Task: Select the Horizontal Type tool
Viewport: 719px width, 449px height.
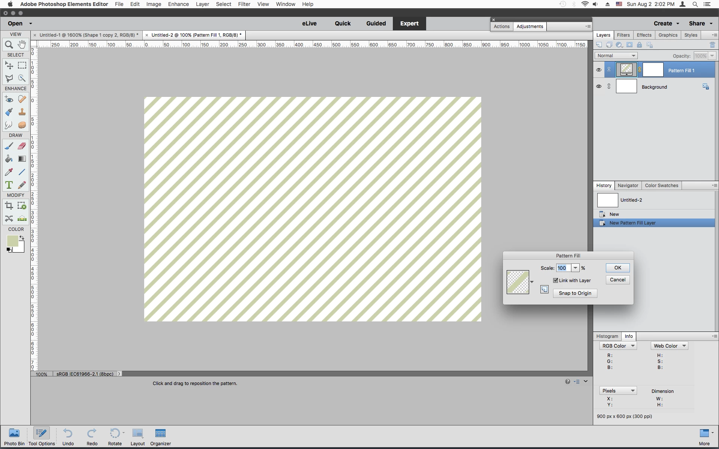Action: [x=9, y=185]
